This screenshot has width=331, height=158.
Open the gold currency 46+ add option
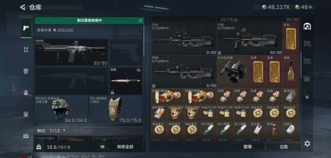pos(310,7)
